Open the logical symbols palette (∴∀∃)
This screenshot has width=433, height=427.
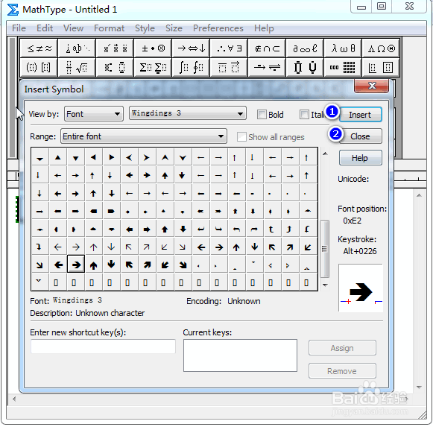pyautogui.click(x=230, y=48)
